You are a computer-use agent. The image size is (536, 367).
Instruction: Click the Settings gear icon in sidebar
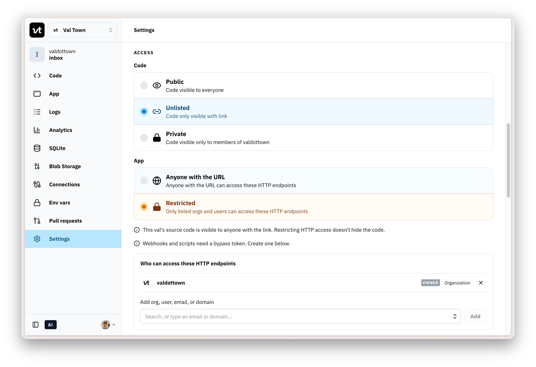(x=37, y=239)
